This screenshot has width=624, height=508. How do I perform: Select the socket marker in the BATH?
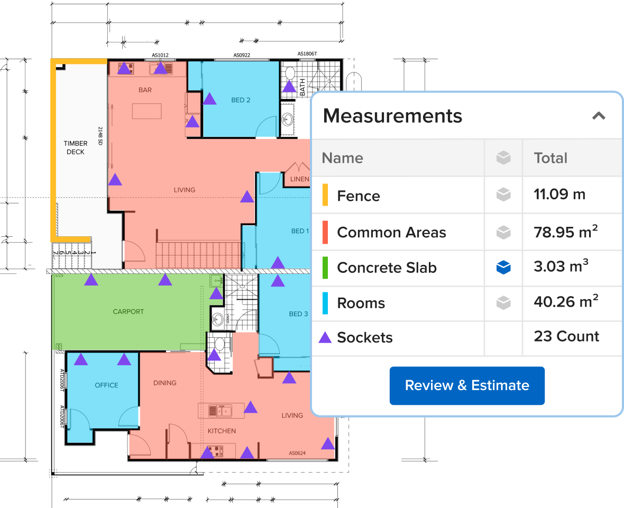click(289, 86)
